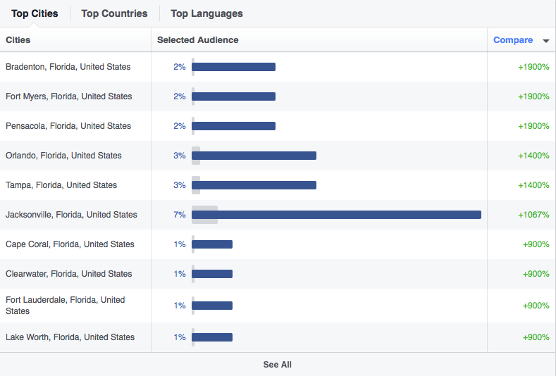The width and height of the screenshot is (556, 376).
Task: Click the Selected Audience column header
Action: [x=198, y=40]
